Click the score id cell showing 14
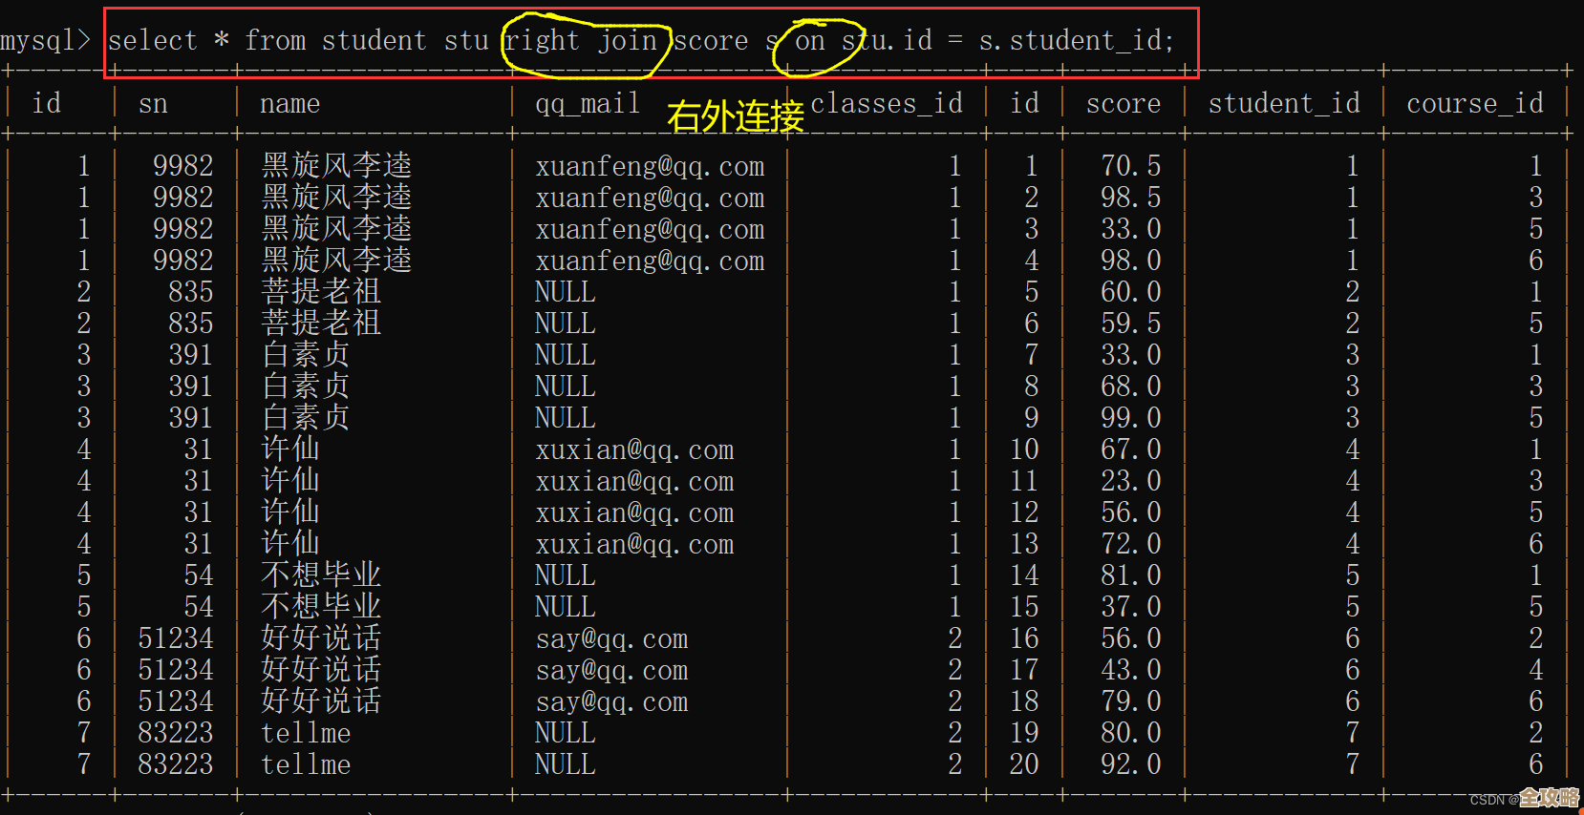The image size is (1584, 815). click(x=1024, y=575)
